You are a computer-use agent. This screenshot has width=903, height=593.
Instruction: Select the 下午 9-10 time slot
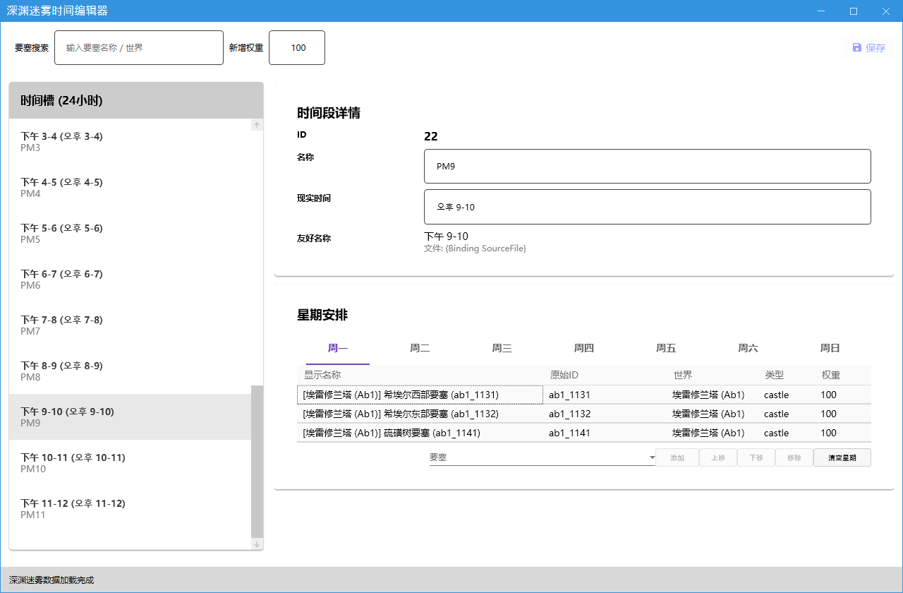click(x=130, y=417)
